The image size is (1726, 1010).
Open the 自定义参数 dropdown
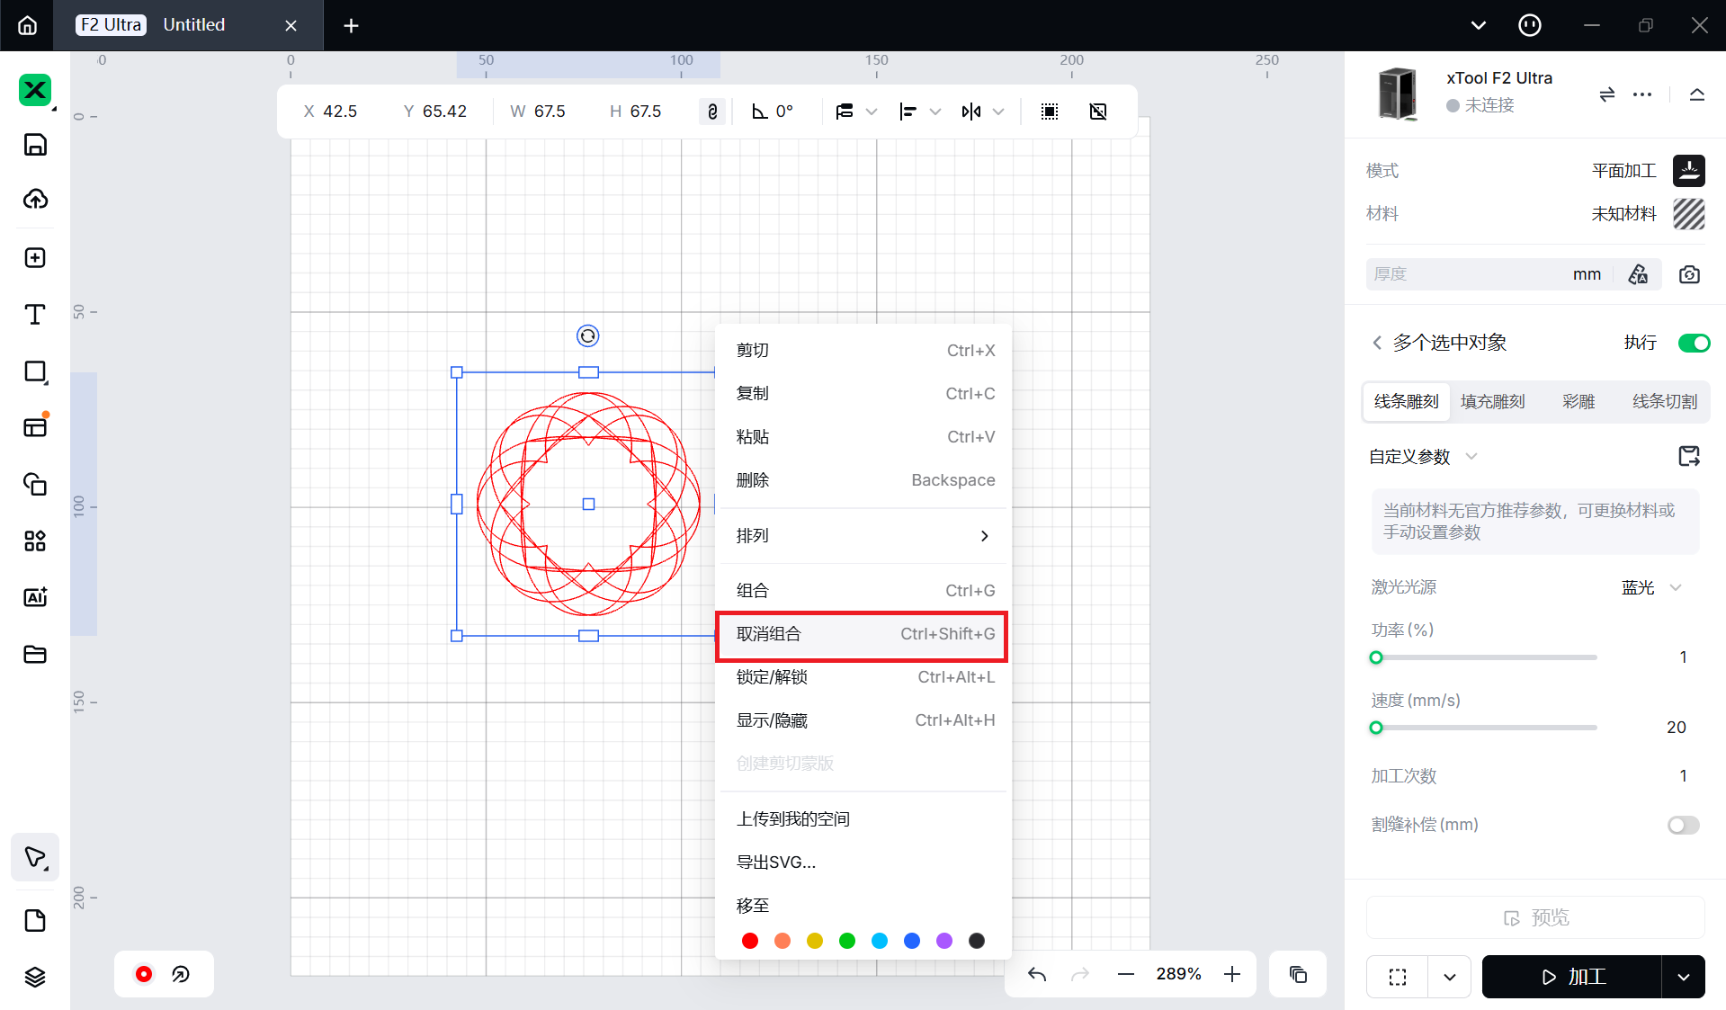pyautogui.click(x=1423, y=457)
